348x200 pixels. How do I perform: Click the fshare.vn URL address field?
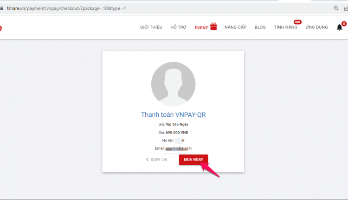(66, 8)
